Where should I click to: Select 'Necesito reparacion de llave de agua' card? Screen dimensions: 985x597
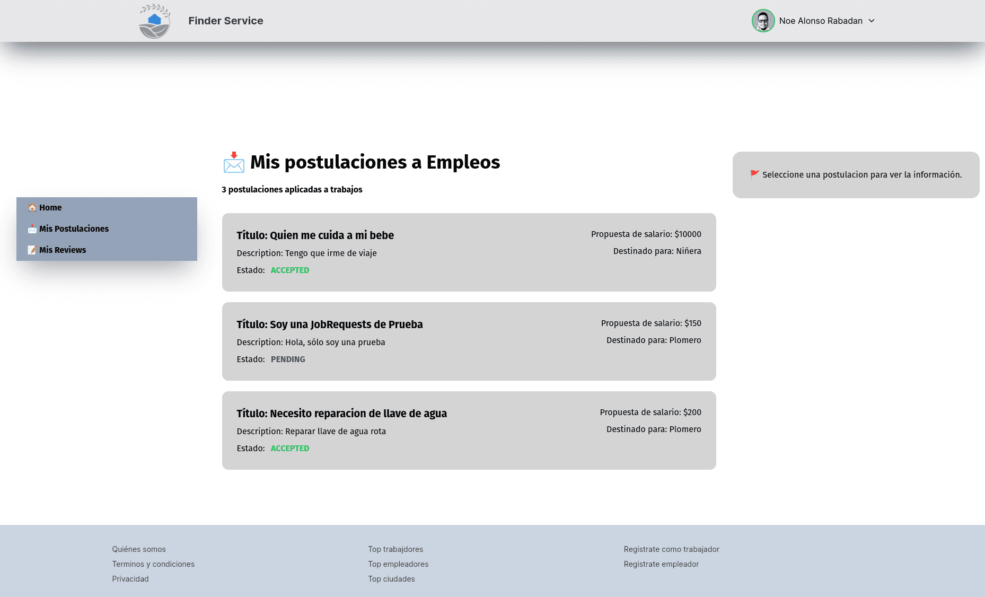tap(469, 431)
